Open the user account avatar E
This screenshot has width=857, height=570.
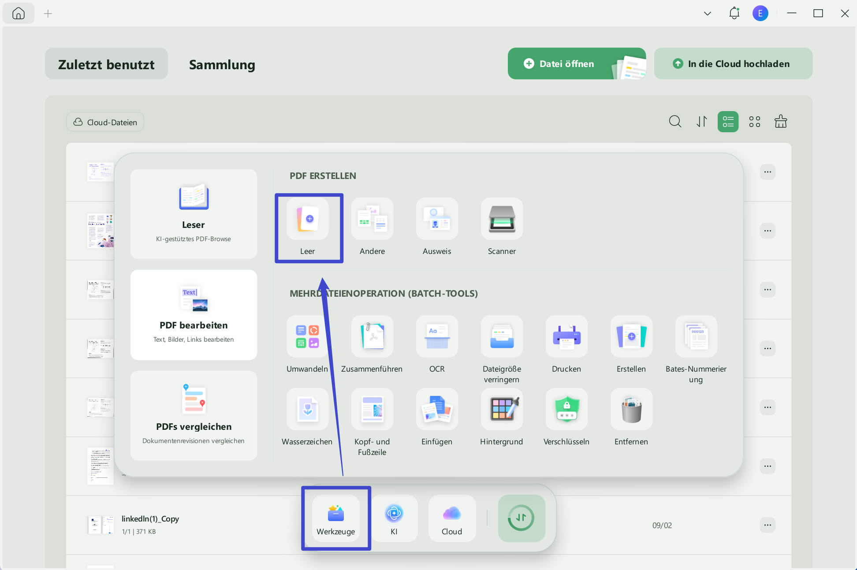tap(760, 13)
